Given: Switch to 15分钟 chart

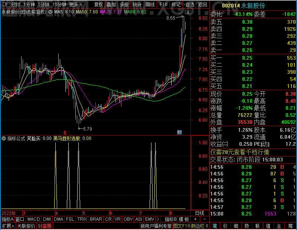Looking at the screenshot, I should [59, 4].
